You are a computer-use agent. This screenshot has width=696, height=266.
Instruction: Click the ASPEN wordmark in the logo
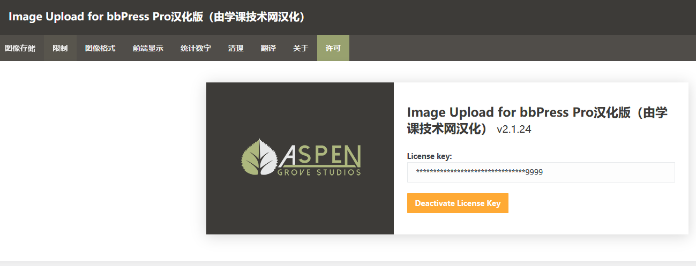(x=320, y=156)
